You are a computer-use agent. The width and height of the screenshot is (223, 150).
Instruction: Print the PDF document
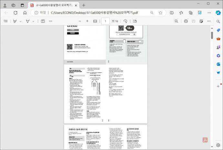point(186,21)
